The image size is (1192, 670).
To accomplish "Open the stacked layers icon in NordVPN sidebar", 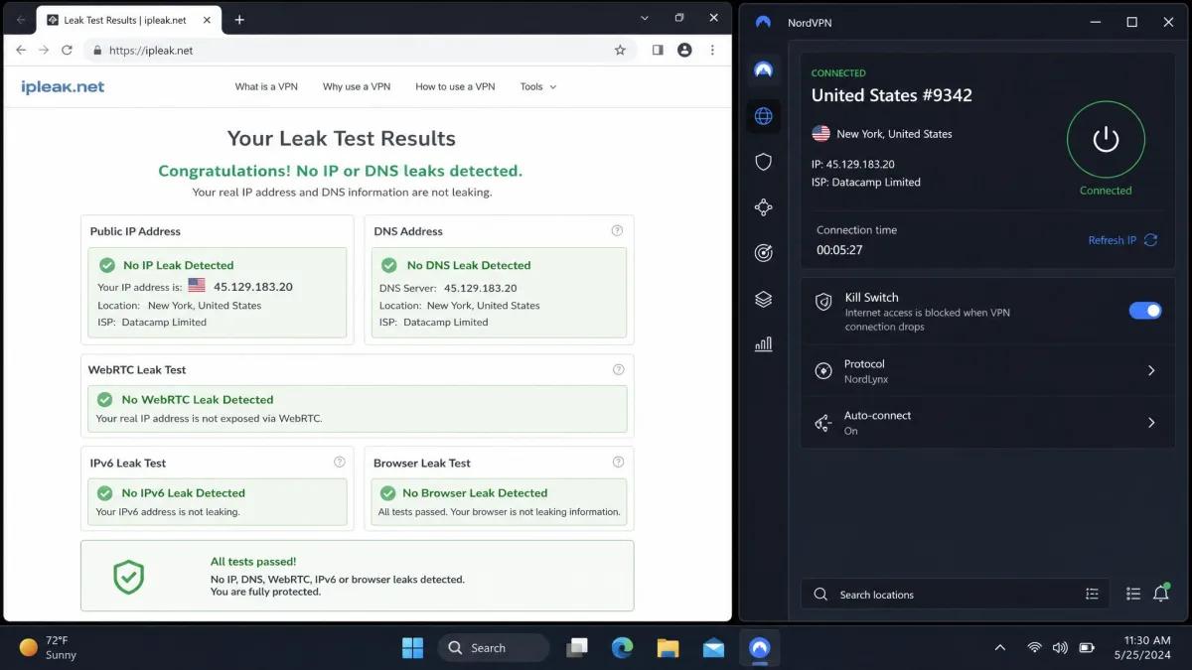I will click(x=763, y=299).
